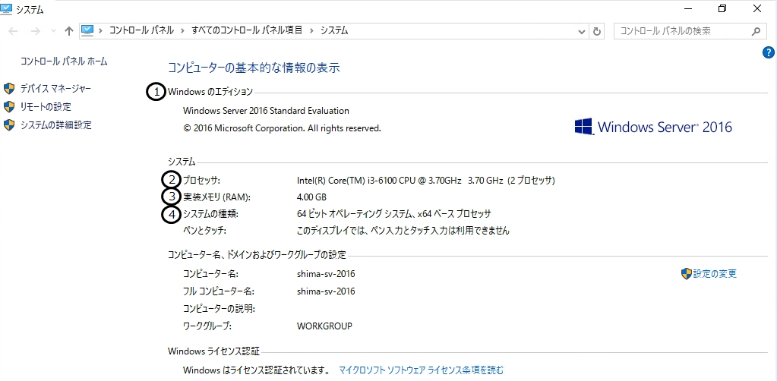Maximize or restore the システム window
This screenshot has height=381, width=777.
[x=722, y=8]
